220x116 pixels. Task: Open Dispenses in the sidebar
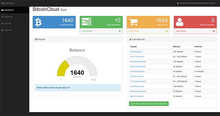point(15,17)
